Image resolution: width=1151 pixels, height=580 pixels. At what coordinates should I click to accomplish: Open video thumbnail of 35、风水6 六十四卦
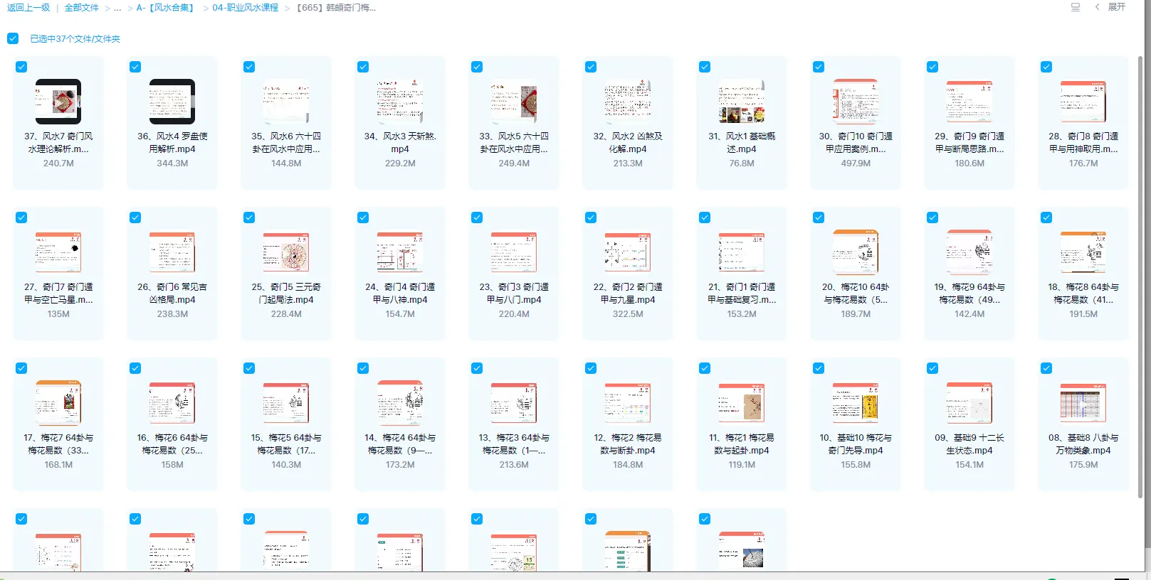click(286, 102)
